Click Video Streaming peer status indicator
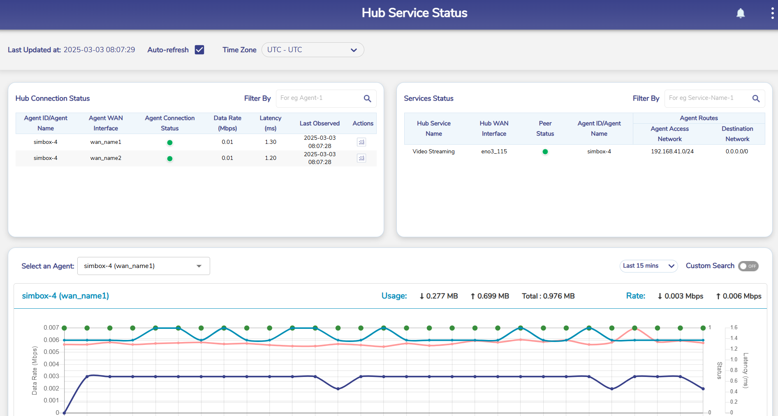Viewport: 778px width, 416px height. click(x=545, y=152)
